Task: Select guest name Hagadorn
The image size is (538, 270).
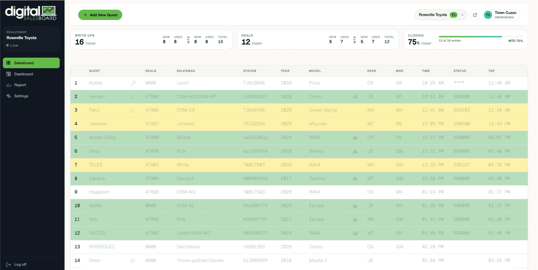Action: coord(99,192)
